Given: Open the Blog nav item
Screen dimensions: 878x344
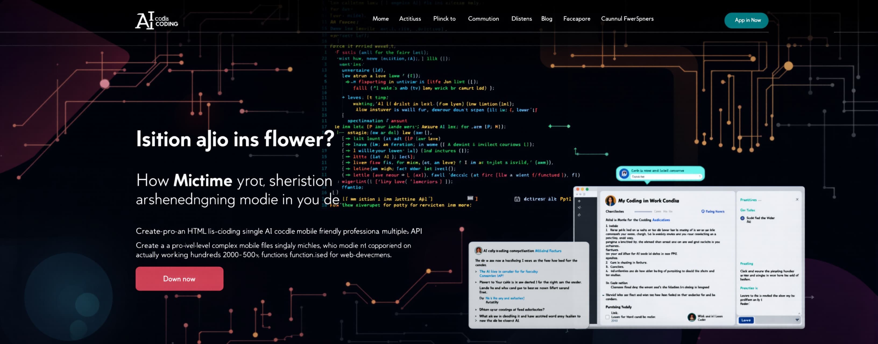Looking at the screenshot, I should 546,19.
